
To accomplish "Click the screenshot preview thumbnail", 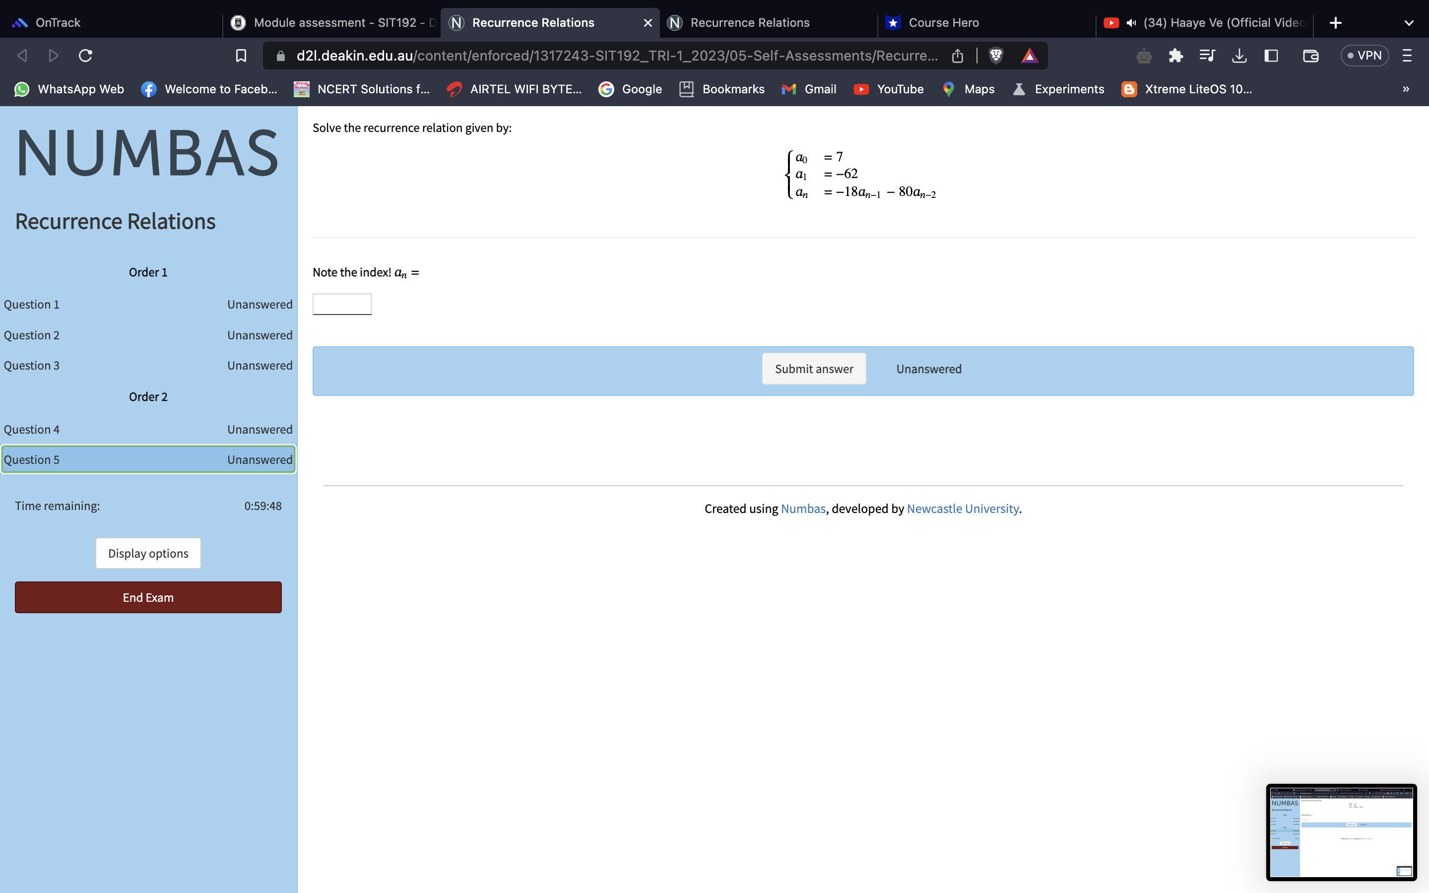I will click(x=1340, y=833).
